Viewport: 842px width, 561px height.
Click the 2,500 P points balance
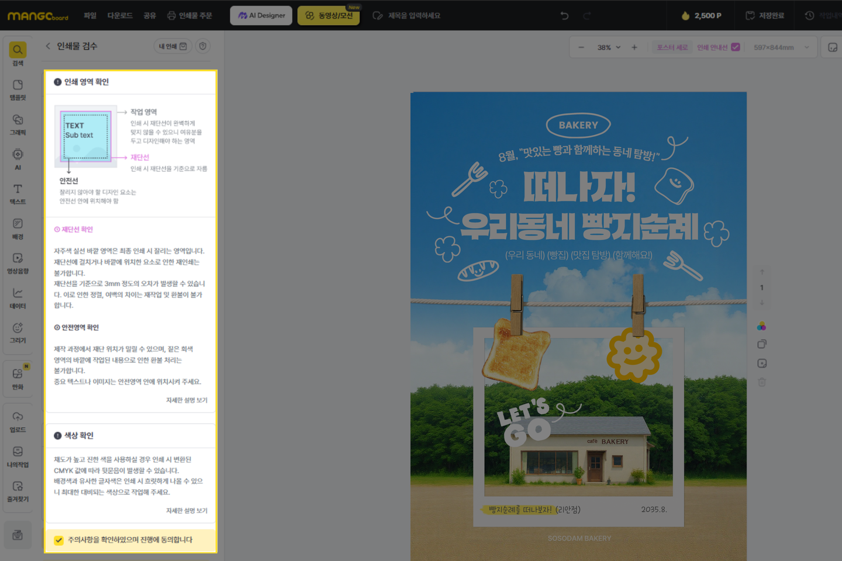pyautogui.click(x=701, y=15)
